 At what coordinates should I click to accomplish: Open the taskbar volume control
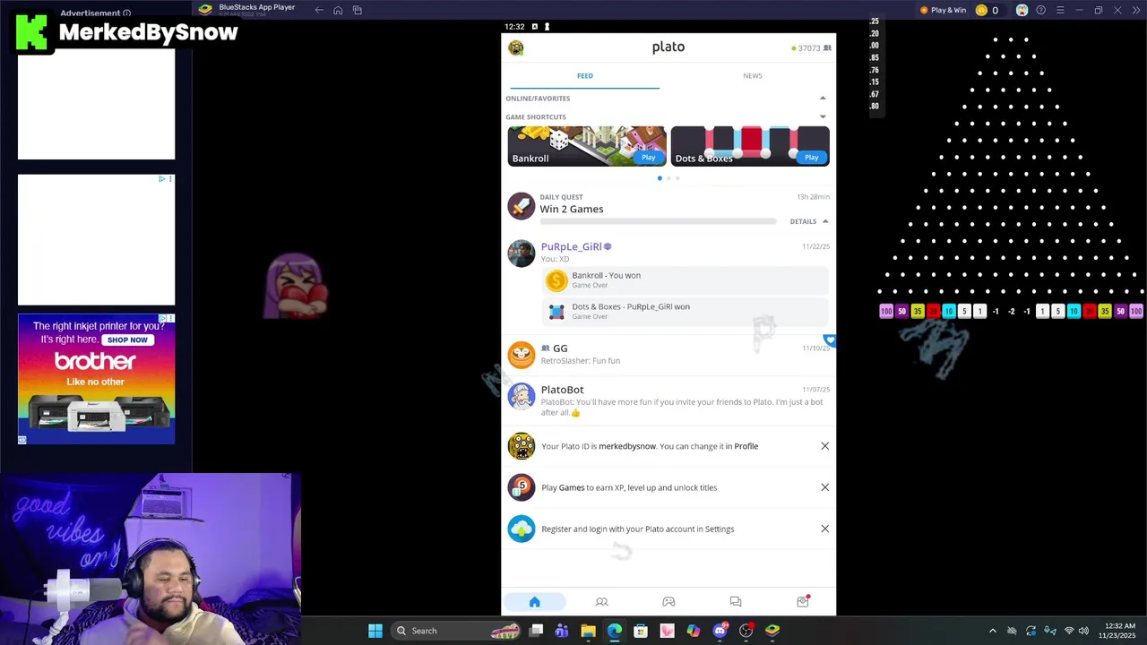(1083, 631)
